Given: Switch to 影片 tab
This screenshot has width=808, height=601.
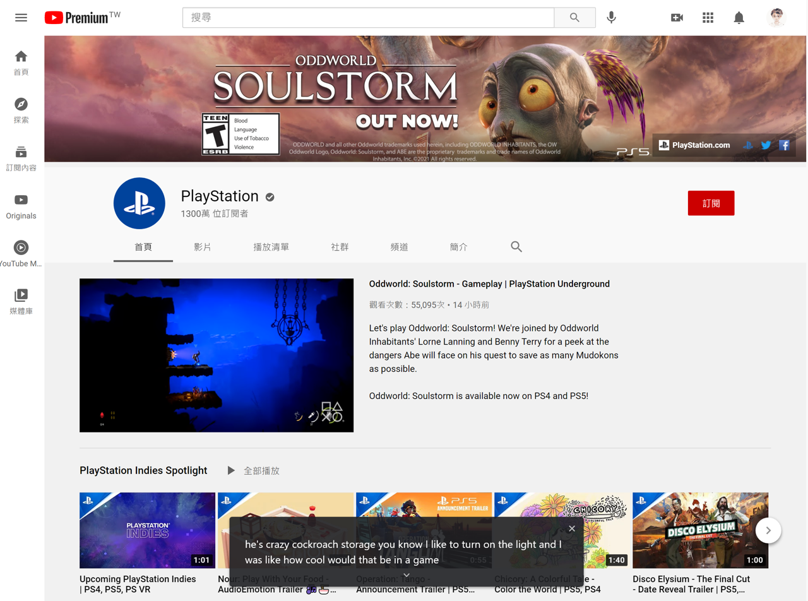Looking at the screenshot, I should click(203, 247).
